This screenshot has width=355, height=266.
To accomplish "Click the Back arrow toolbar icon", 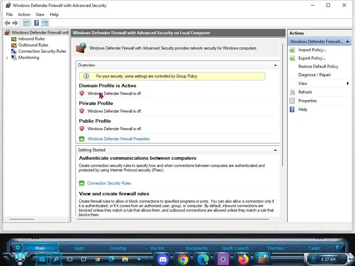I will click(7, 23).
